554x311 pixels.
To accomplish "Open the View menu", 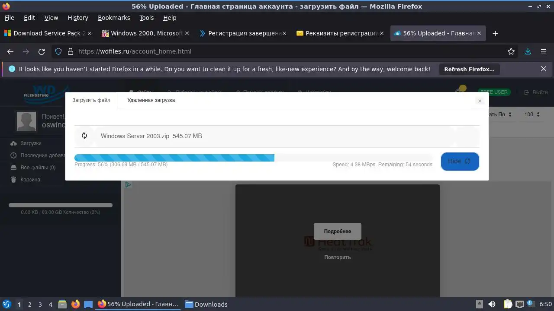I will [x=51, y=18].
